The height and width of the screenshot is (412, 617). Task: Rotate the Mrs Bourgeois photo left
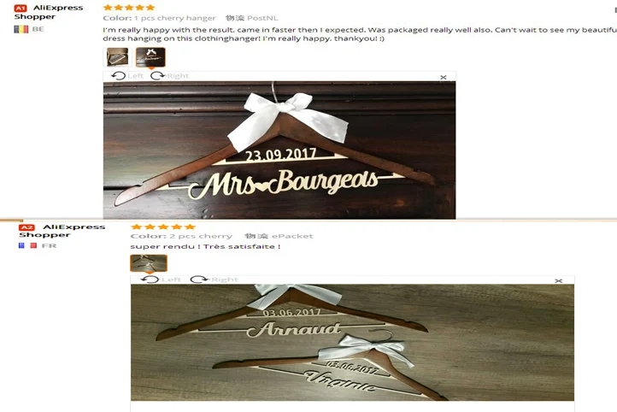pyautogui.click(x=126, y=75)
